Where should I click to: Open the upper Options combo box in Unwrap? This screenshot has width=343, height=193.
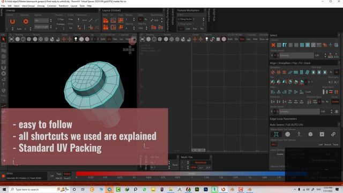pos(42,20)
